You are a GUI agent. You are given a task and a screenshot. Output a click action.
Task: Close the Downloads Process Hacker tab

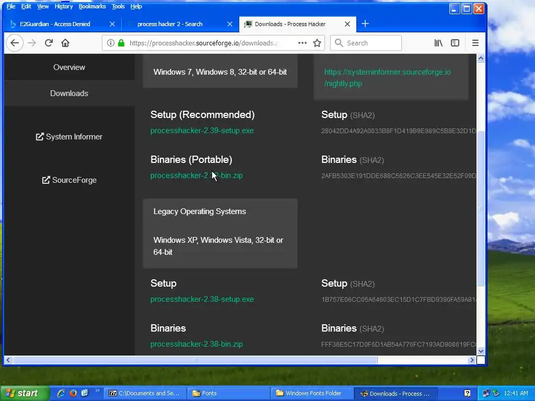pos(347,24)
